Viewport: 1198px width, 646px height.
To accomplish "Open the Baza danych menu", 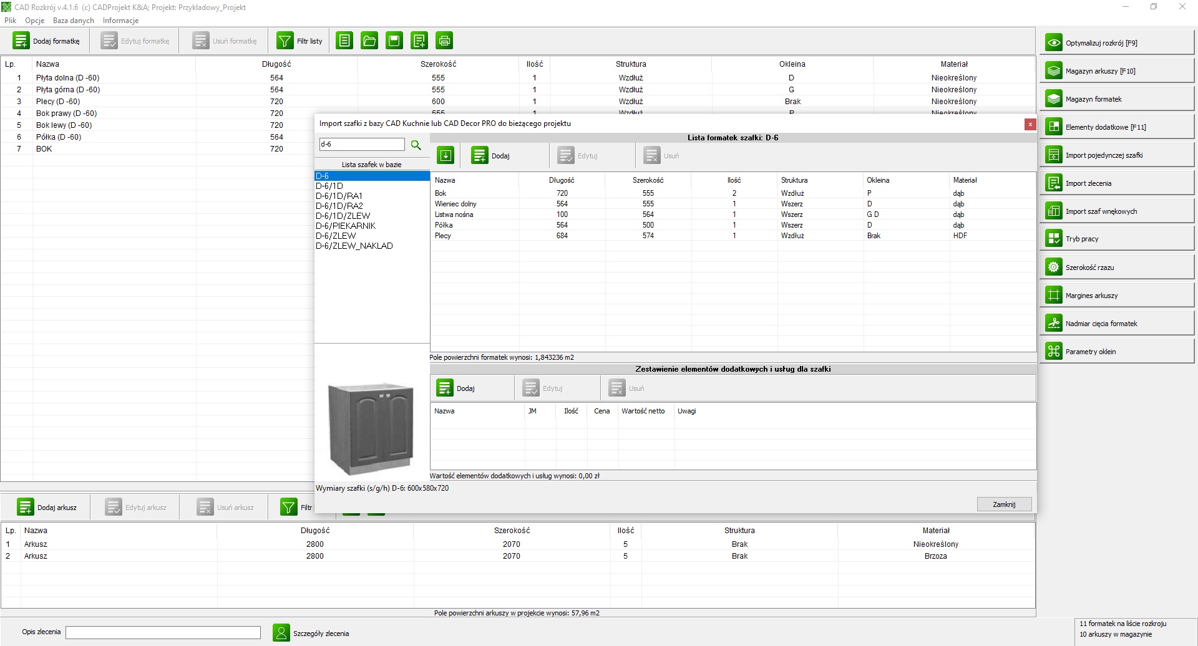I will [73, 21].
